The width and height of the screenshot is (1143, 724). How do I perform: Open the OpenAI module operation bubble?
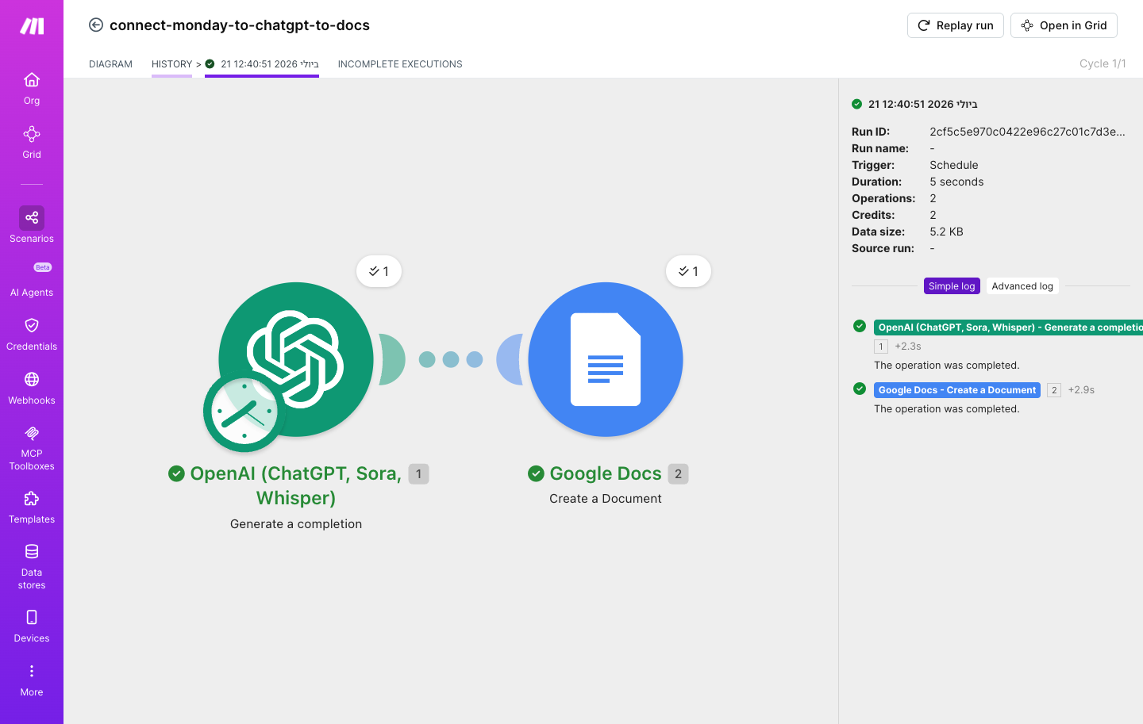point(379,271)
